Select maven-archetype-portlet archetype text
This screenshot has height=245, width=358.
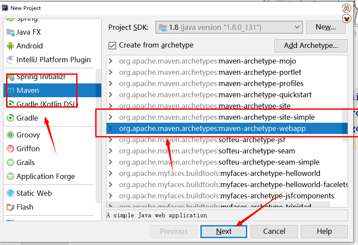pyautogui.click(x=210, y=72)
